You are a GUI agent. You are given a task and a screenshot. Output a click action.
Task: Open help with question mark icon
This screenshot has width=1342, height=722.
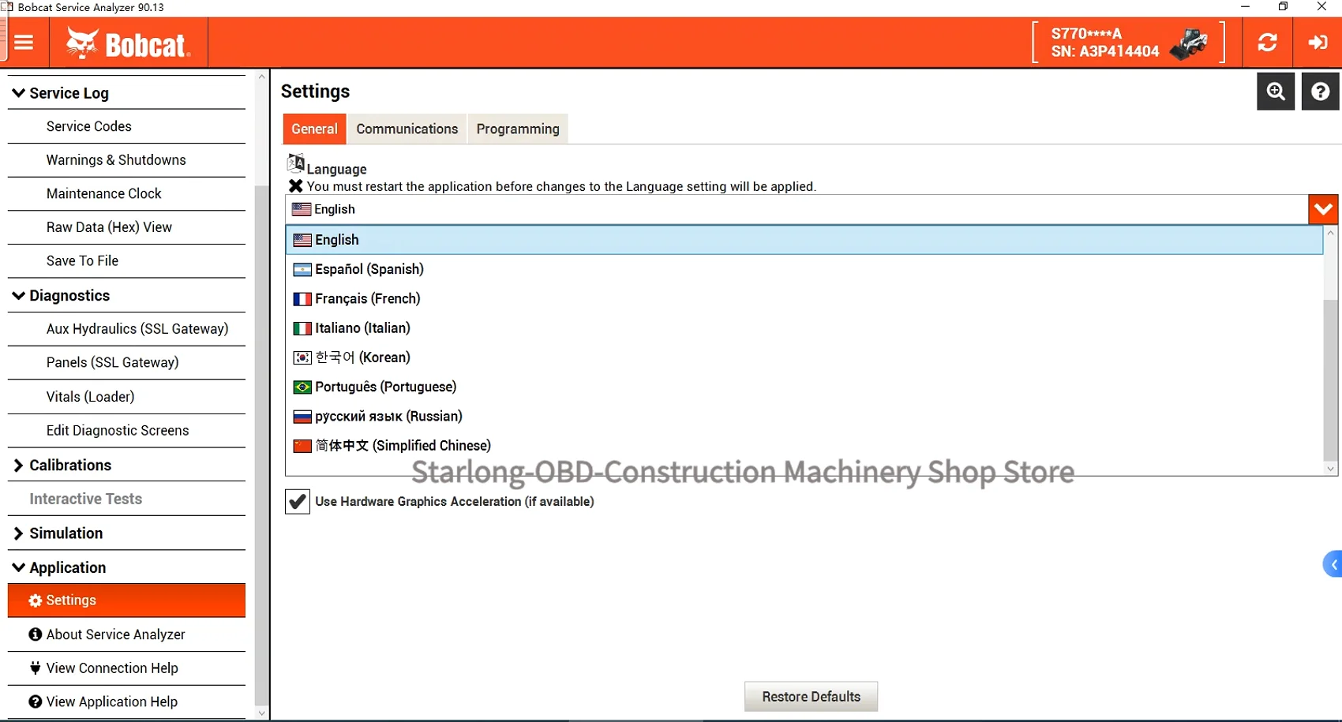pyautogui.click(x=1320, y=92)
